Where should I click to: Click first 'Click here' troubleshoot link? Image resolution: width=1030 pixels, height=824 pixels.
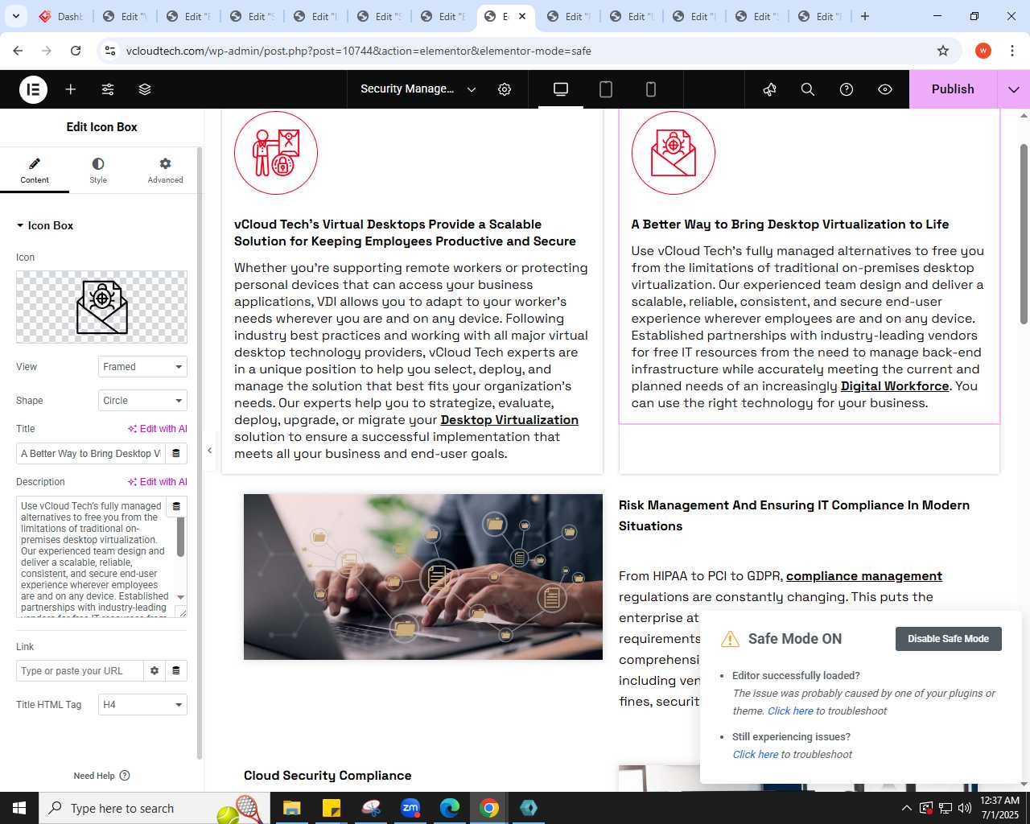[790, 711]
